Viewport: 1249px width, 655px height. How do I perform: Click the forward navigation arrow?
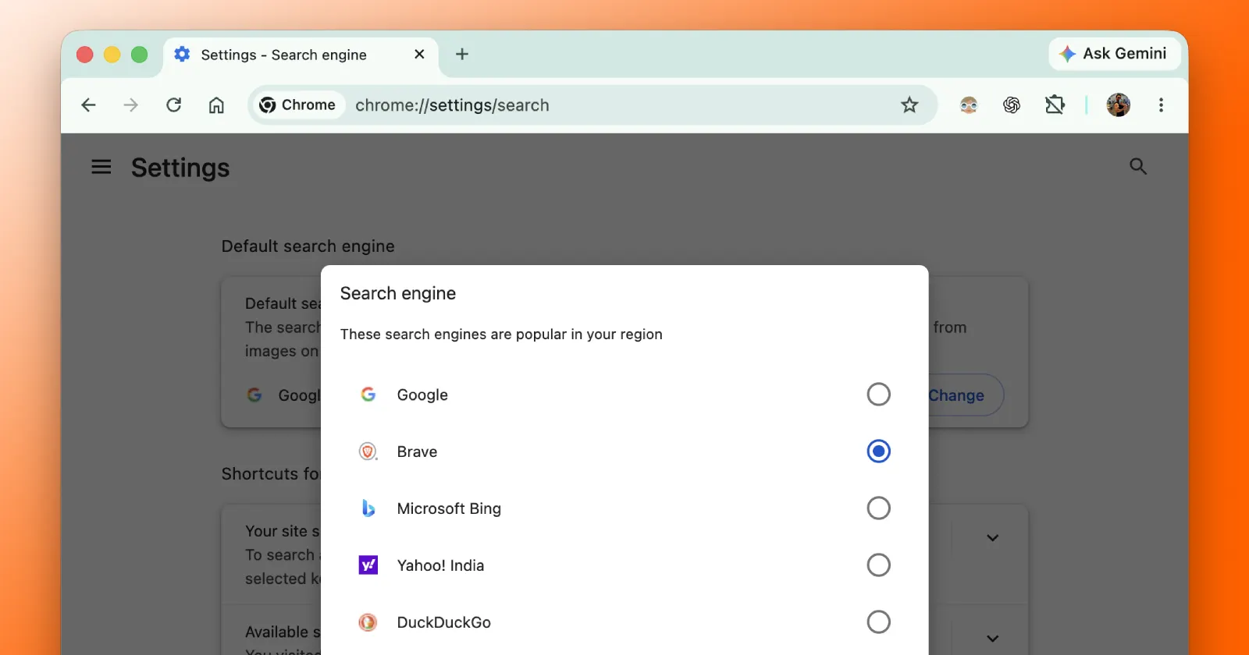[131, 105]
